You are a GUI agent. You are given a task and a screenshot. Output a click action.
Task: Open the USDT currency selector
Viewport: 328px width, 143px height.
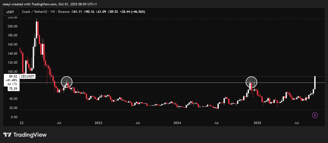click(x=10, y=12)
